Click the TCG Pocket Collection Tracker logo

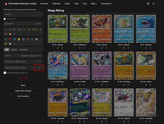coord(21,4)
